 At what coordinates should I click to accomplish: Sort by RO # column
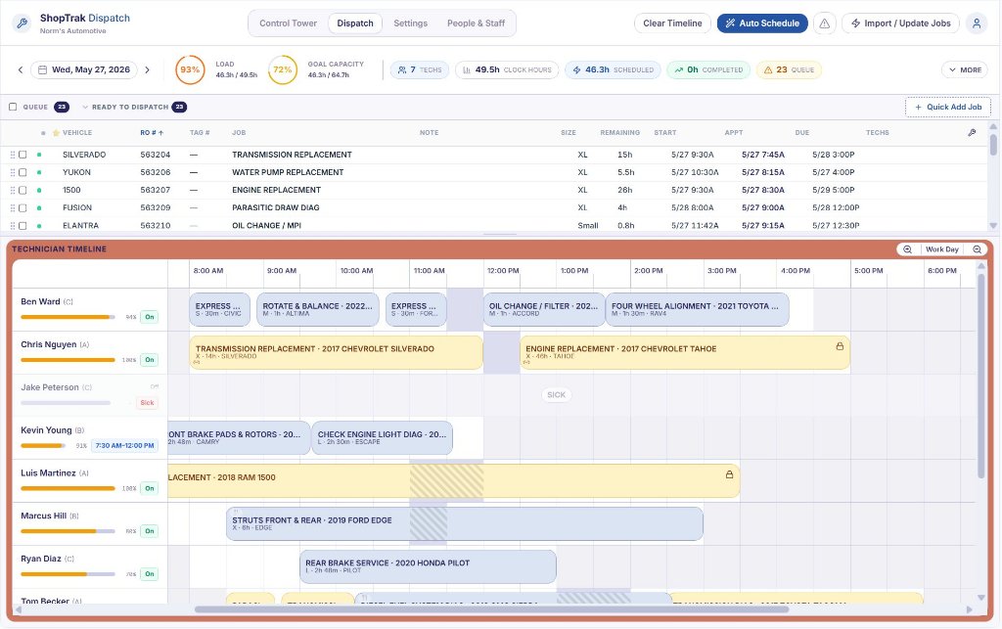pyautogui.click(x=152, y=133)
